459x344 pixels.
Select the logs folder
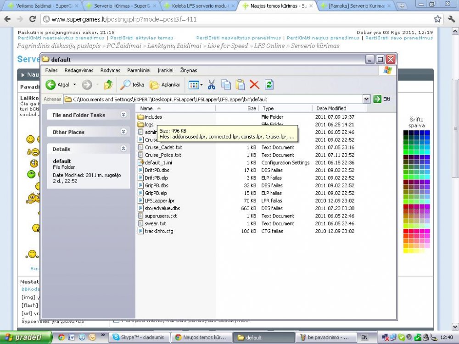(x=146, y=125)
